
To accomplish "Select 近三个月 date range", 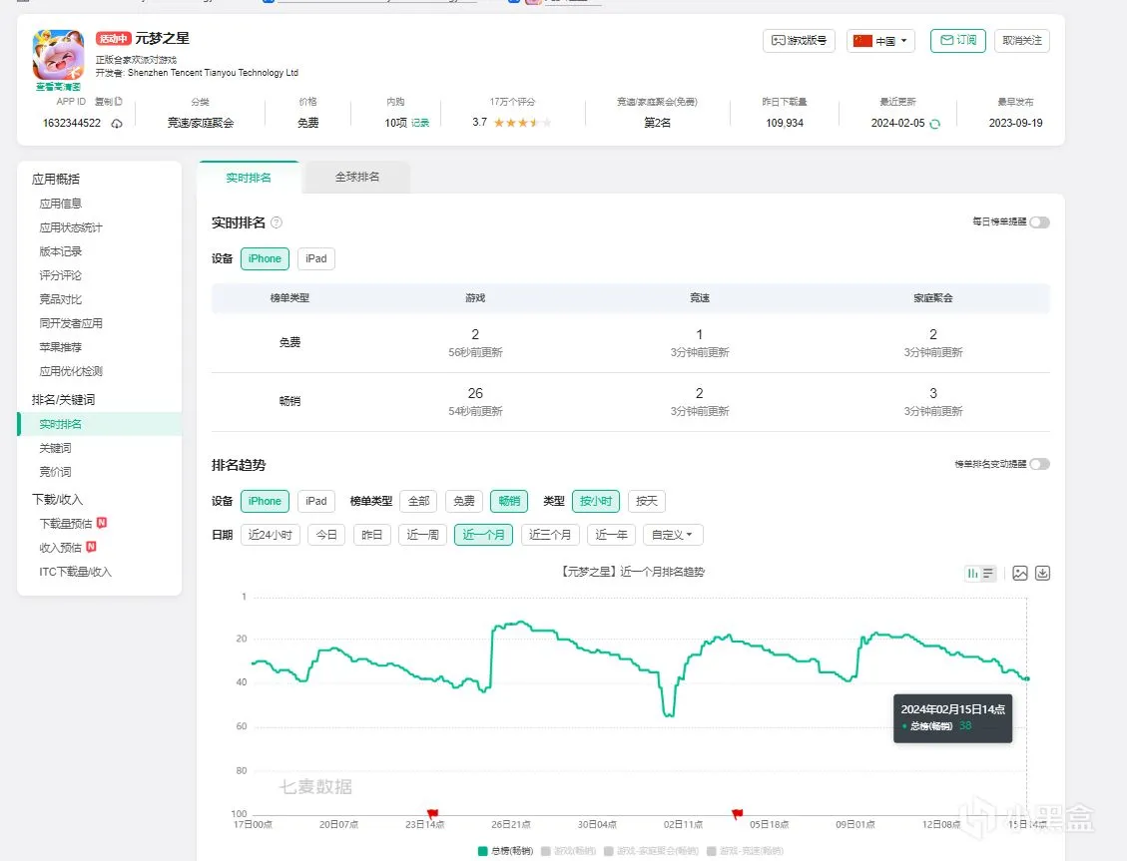I will [x=550, y=535].
